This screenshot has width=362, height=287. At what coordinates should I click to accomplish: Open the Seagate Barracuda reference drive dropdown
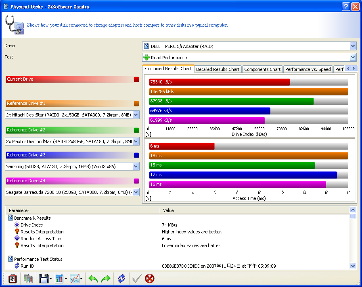pos(136,192)
